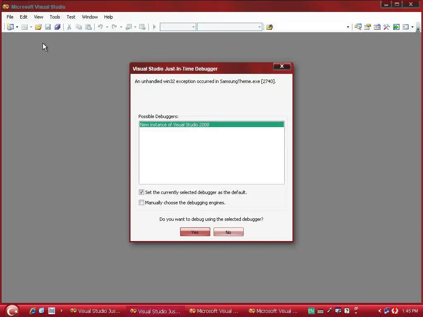This screenshot has width=423, height=317.
Task: Open the File menu
Action: (x=10, y=17)
